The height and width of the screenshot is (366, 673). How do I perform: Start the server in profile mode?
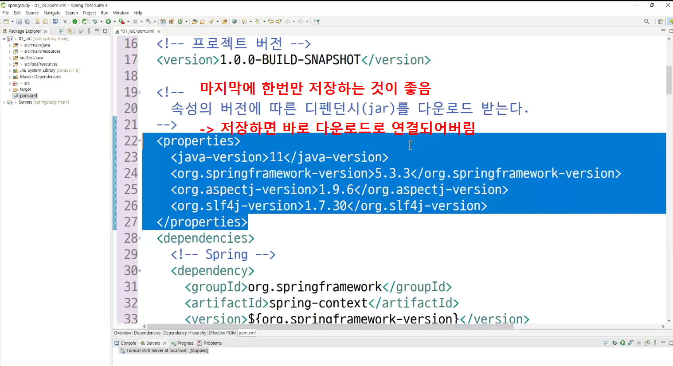pos(630,343)
